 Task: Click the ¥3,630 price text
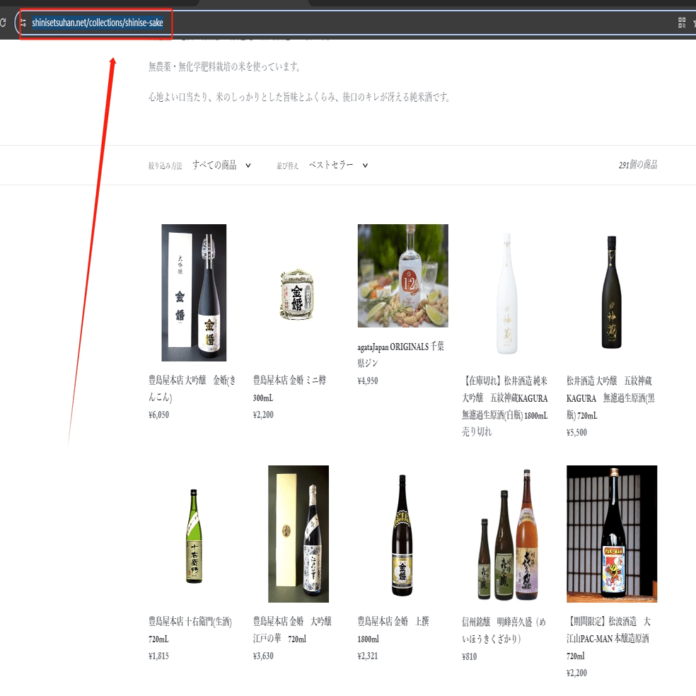click(x=263, y=656)
